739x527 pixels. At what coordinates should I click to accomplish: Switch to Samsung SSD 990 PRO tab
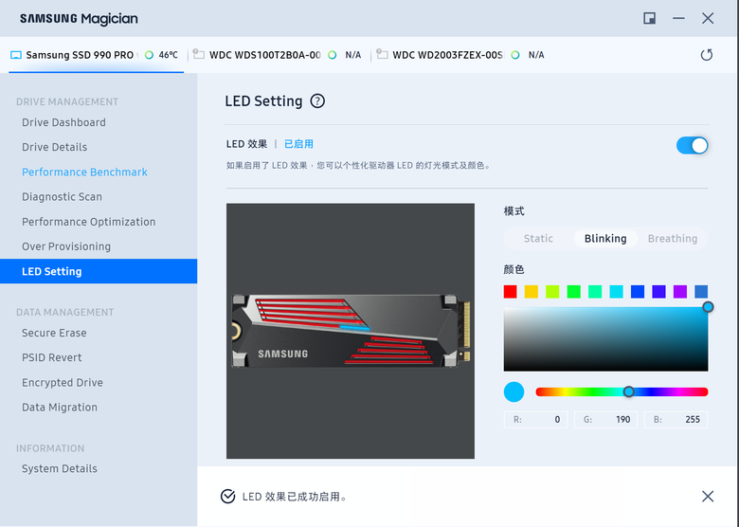96,55
